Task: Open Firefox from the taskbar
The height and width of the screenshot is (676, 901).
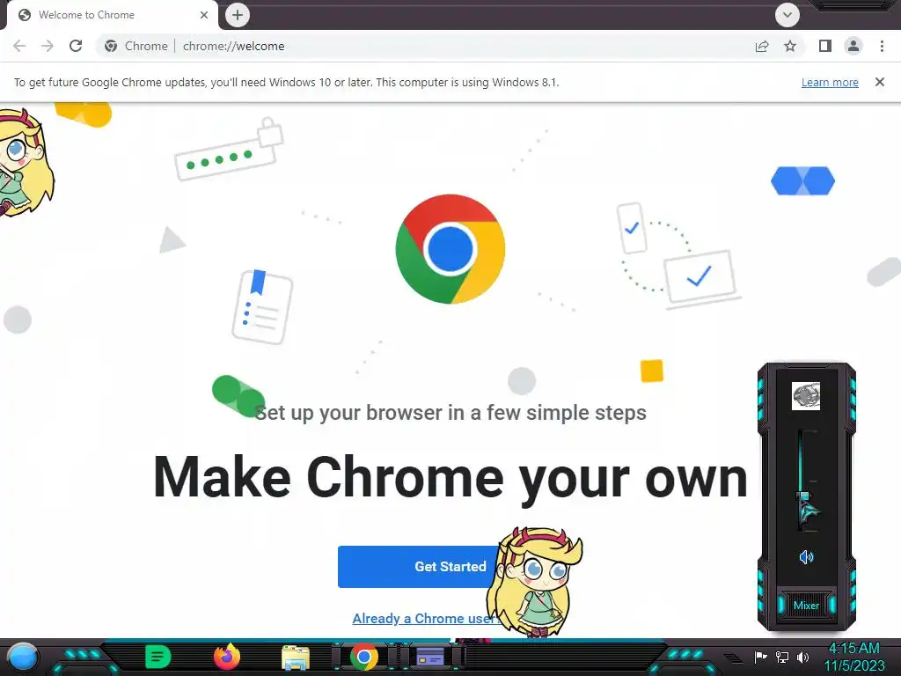Action: (x=227, y=657)
